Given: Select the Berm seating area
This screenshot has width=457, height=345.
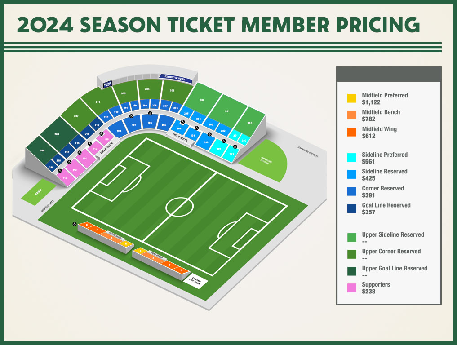Looking at the screenshot, I should 39,192.
